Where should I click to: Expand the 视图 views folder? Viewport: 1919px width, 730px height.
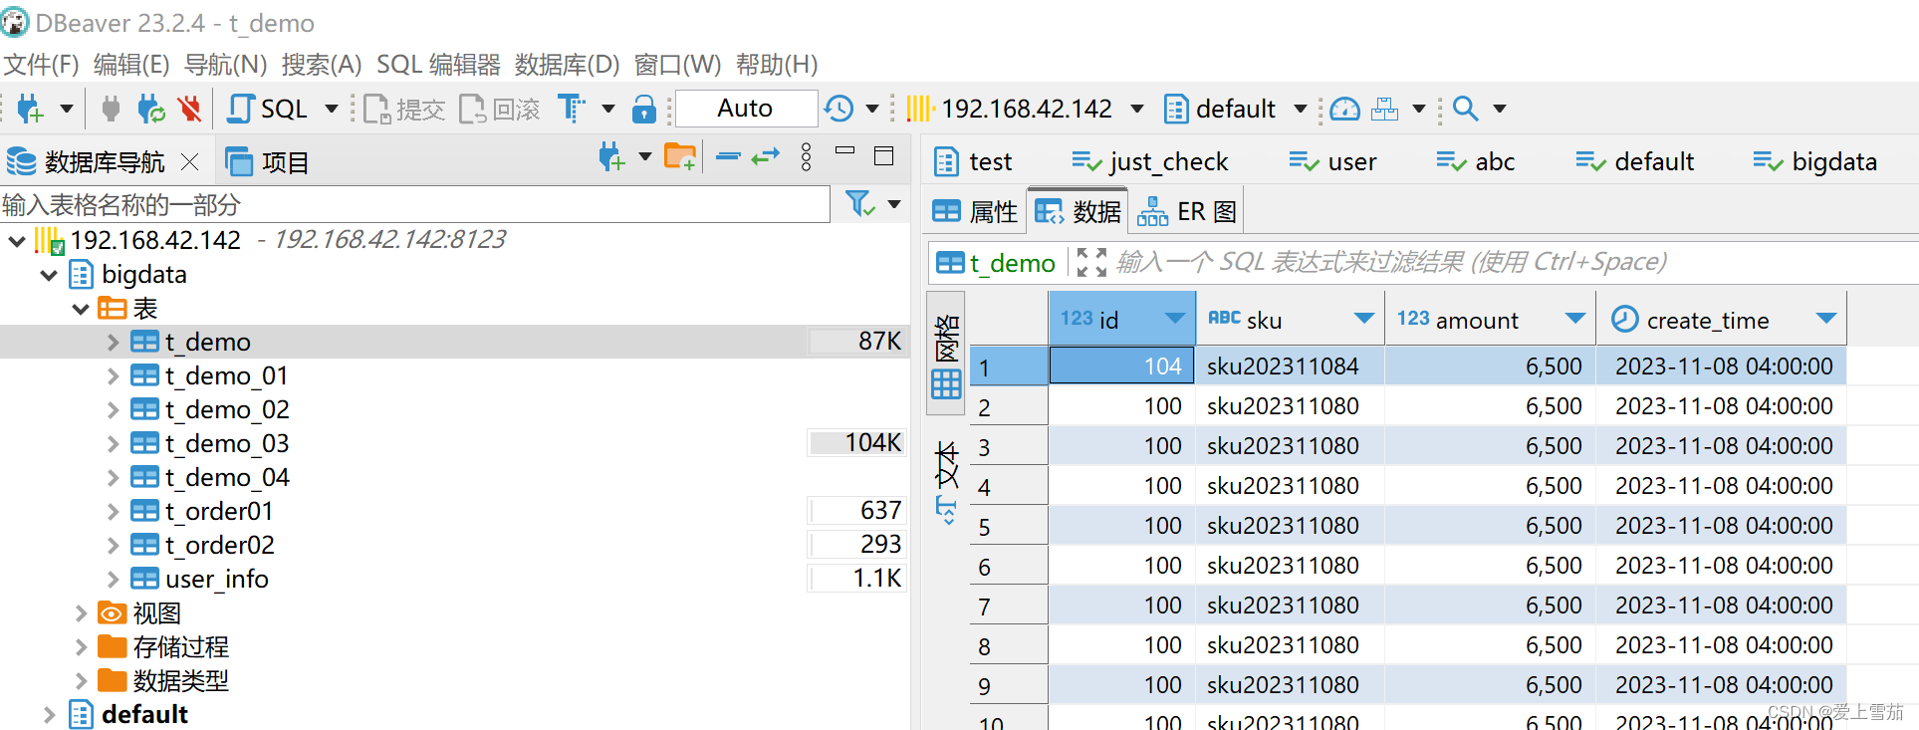point(81,613)
